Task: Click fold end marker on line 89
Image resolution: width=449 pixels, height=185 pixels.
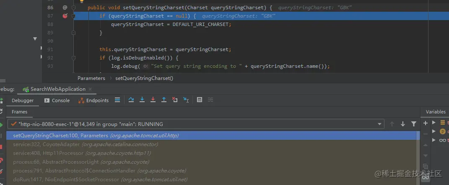Action: 74,33
